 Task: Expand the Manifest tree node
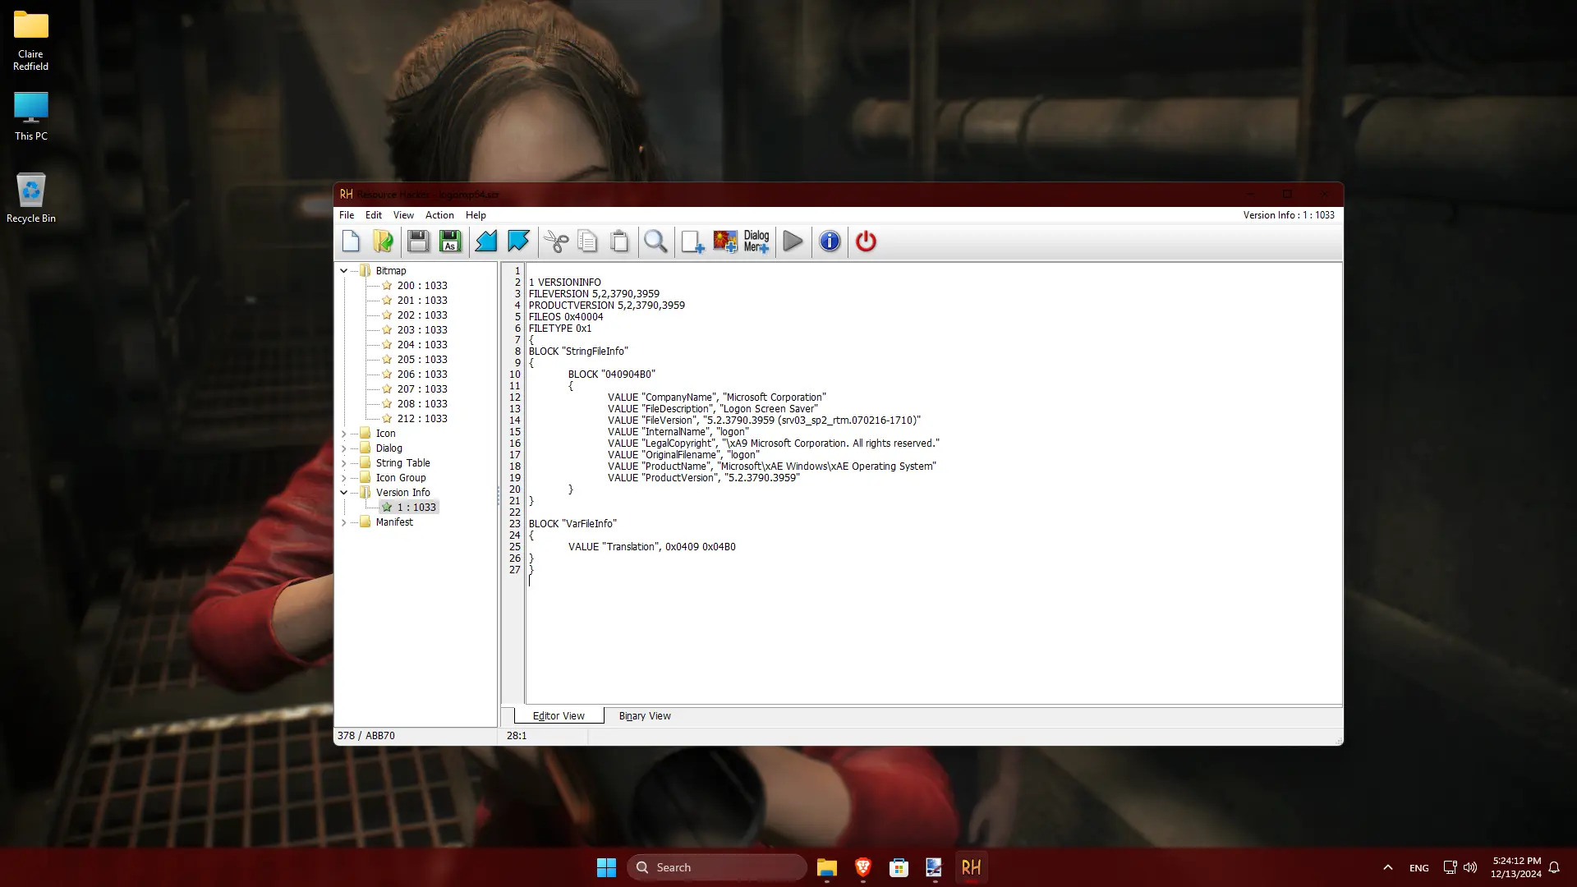click(x=344, y=522)
